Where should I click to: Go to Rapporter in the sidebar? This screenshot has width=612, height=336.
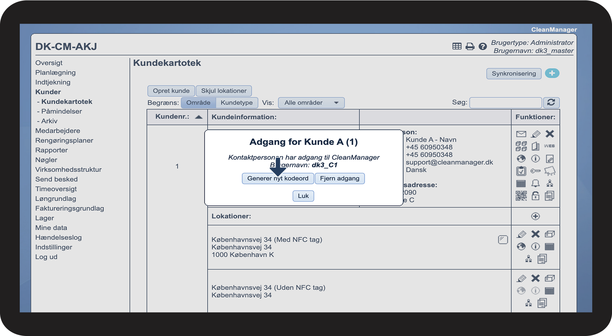[x=51, y=150]
